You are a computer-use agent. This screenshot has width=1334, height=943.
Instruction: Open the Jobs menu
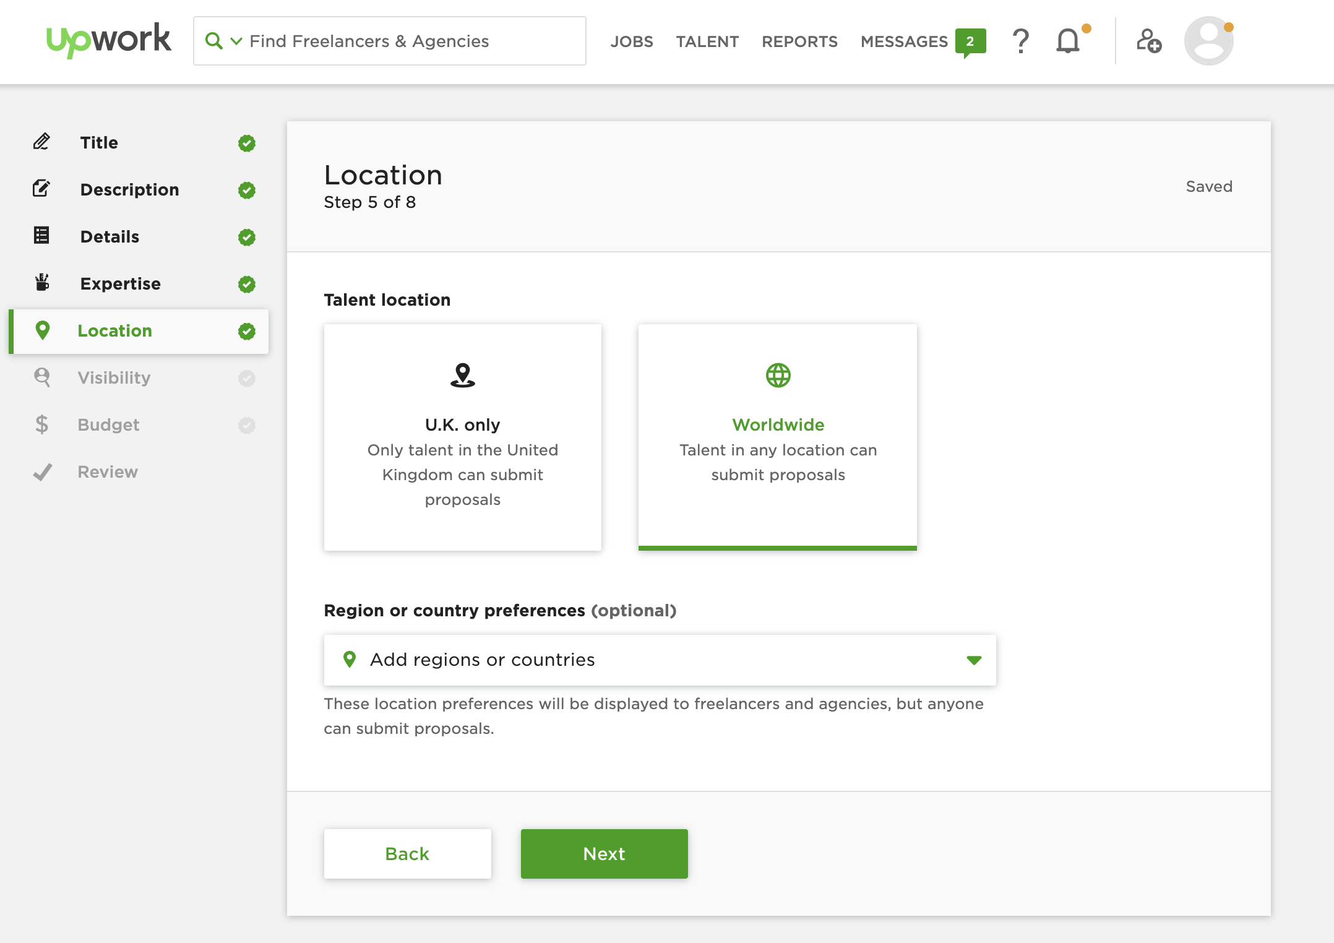click(631, 41)
